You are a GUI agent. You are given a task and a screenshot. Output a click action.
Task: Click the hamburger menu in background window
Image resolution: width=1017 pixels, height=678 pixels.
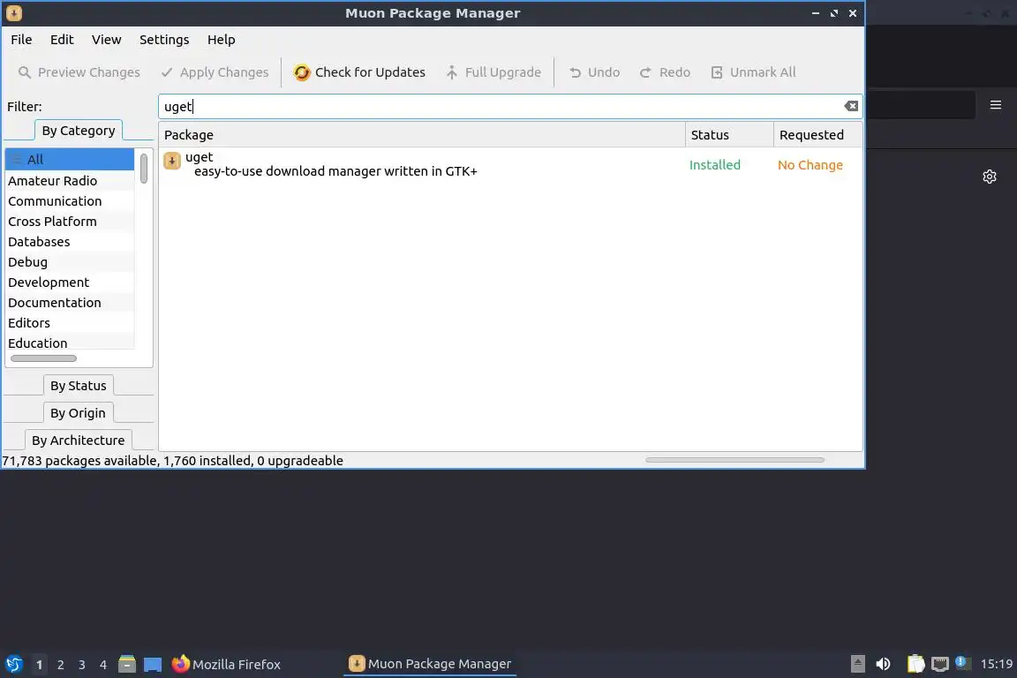(x=996, y=104)
